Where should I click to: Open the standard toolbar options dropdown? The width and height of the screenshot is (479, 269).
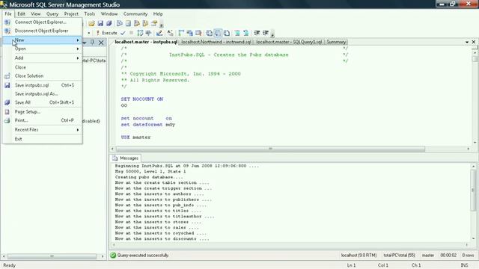coord(162,25)
